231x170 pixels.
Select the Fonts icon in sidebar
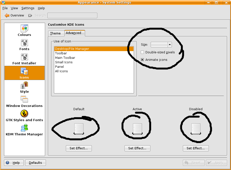[24, 43]
